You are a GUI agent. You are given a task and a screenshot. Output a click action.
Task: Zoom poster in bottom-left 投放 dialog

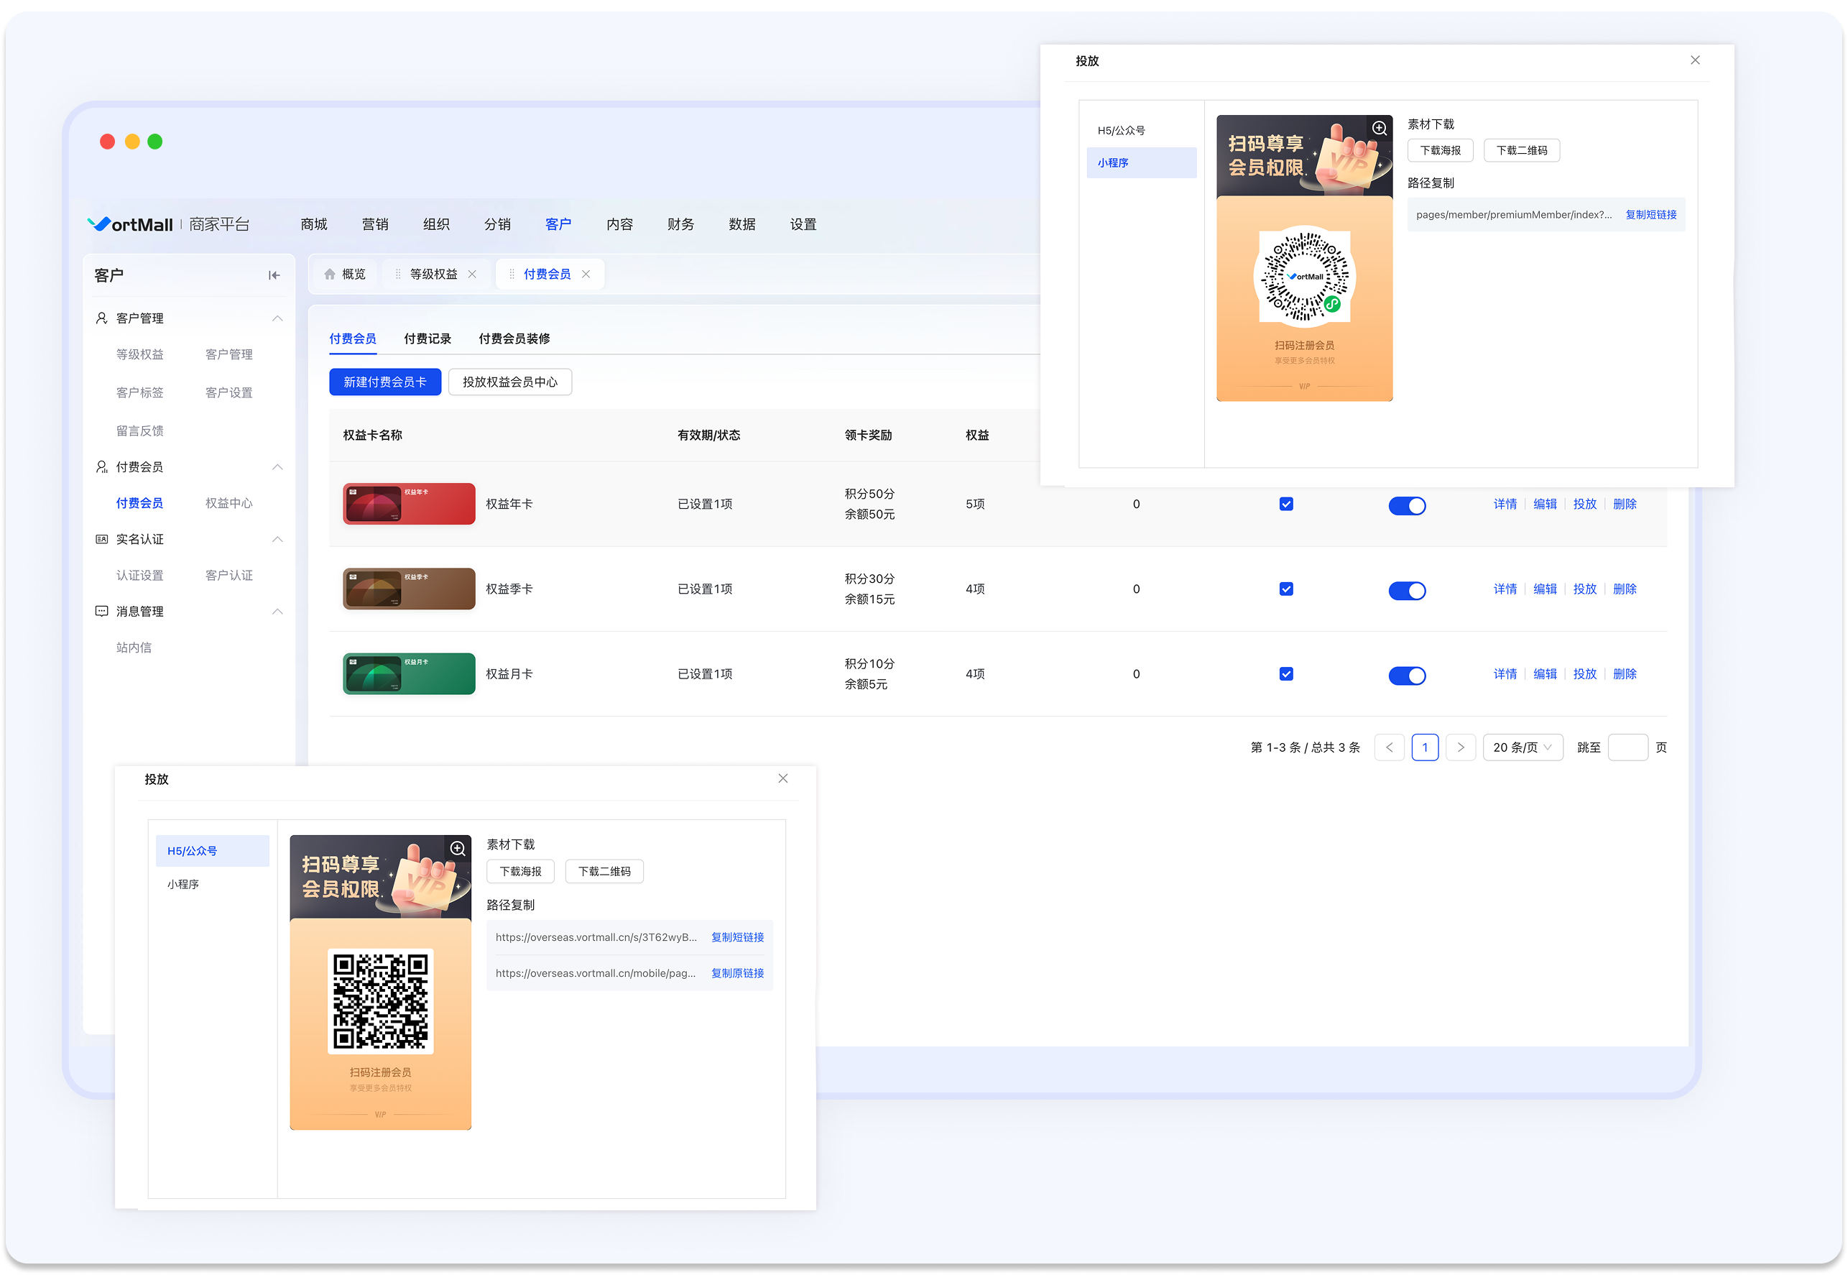458,848
